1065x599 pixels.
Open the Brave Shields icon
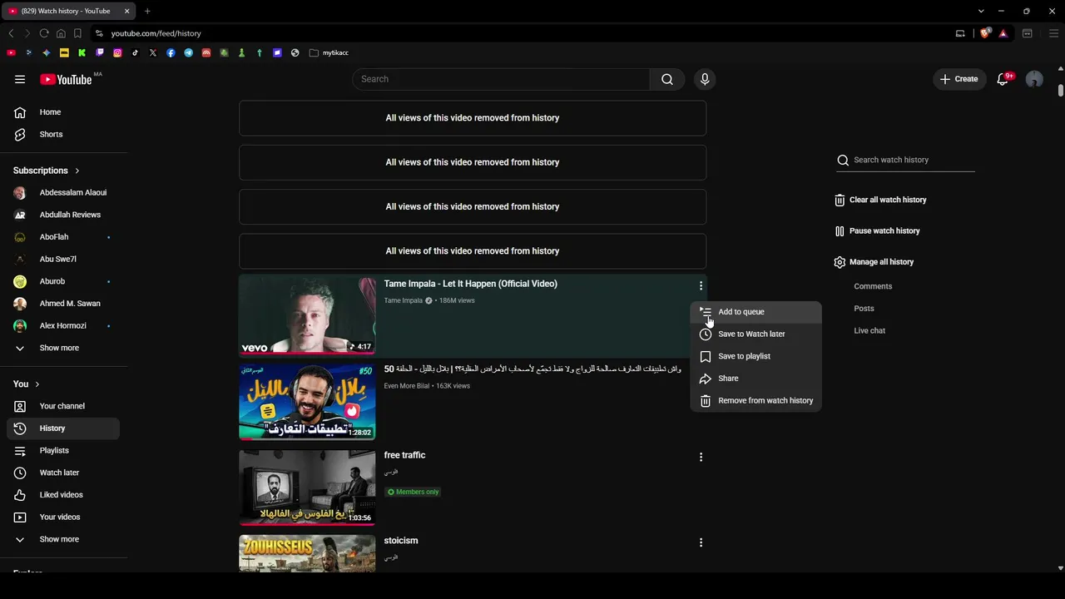pos(985,33)
